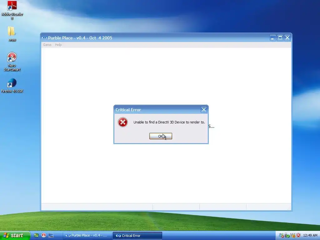Click the 12:49 AM system clock

pos(310,236)
